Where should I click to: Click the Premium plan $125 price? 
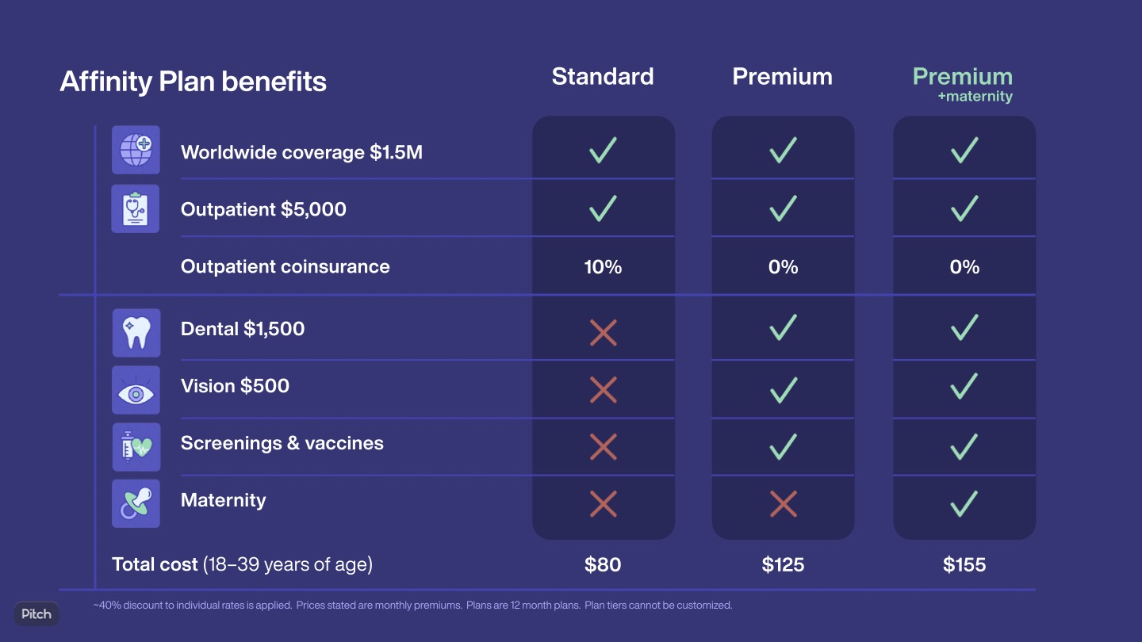click(x=783, y=564)
